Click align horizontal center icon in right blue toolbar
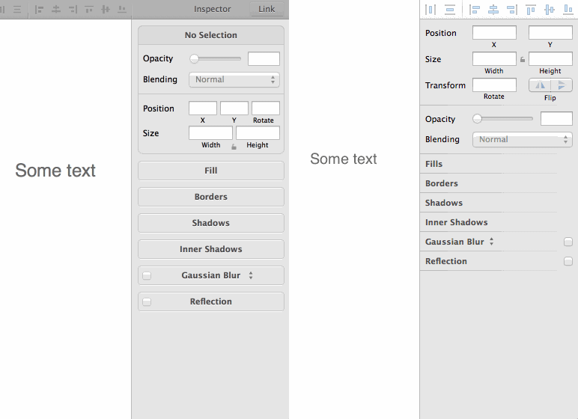 point(493,10)
